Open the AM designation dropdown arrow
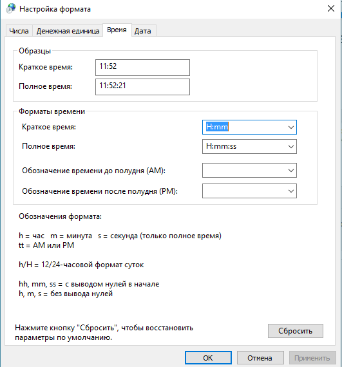 click(x=290, y=171)
